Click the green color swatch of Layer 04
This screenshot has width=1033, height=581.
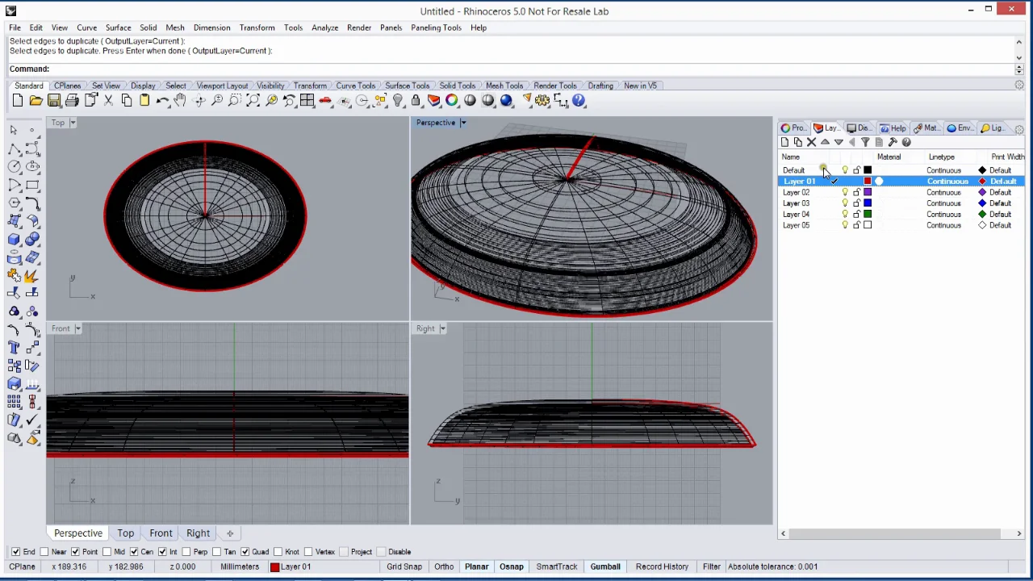pyautogui.click(x=868, y=215)
